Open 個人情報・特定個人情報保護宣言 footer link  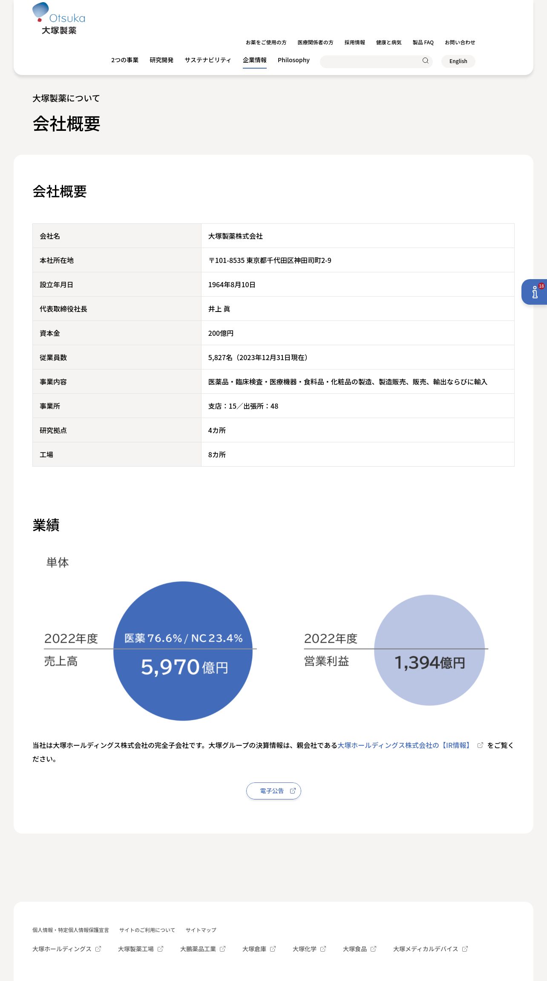tap(71, 930)
